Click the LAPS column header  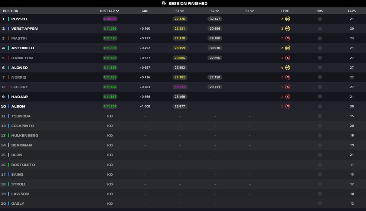pos(352,11)
